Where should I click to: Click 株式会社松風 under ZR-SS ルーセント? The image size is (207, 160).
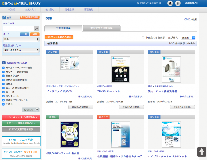tap(136, 97)
